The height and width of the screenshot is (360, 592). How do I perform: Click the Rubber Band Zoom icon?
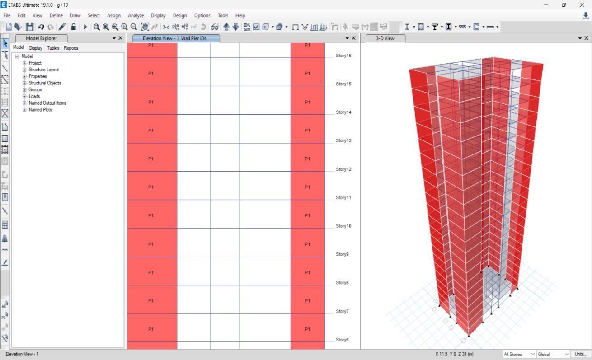96,27
